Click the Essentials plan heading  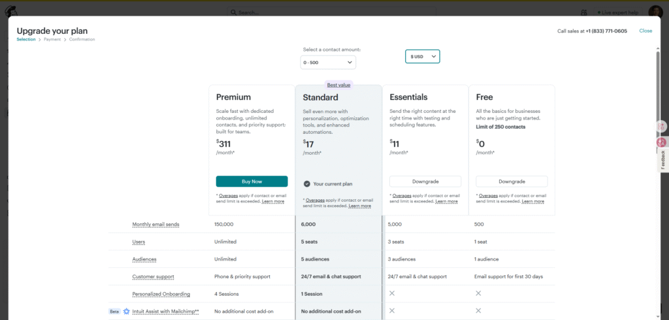click(408, 97)
